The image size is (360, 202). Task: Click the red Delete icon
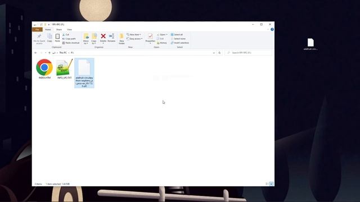(103, 36)
